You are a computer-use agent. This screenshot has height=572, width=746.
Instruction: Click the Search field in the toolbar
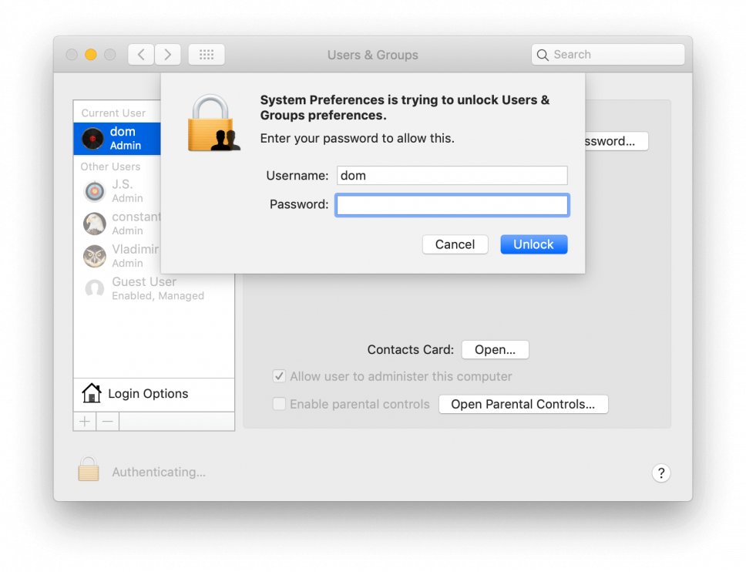pyautogui.click(x=607, y=54)
